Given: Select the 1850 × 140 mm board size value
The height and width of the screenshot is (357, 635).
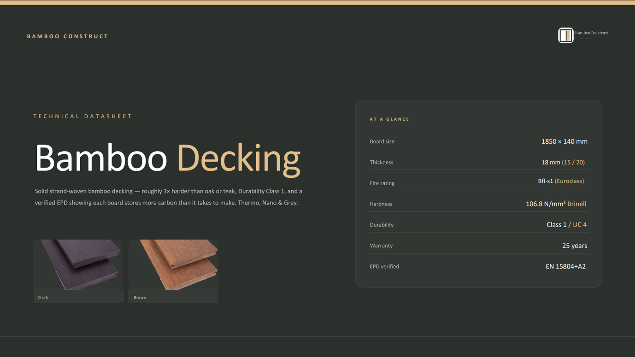Looking at the screenshot, I should (x=564, y=141).
